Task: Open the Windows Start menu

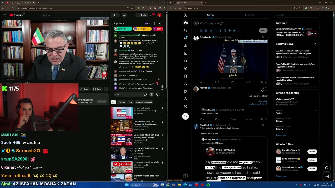Action: click(x=127, y=185)
